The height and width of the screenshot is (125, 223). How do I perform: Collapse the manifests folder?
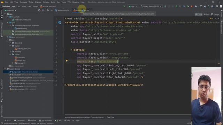point(8,17)
